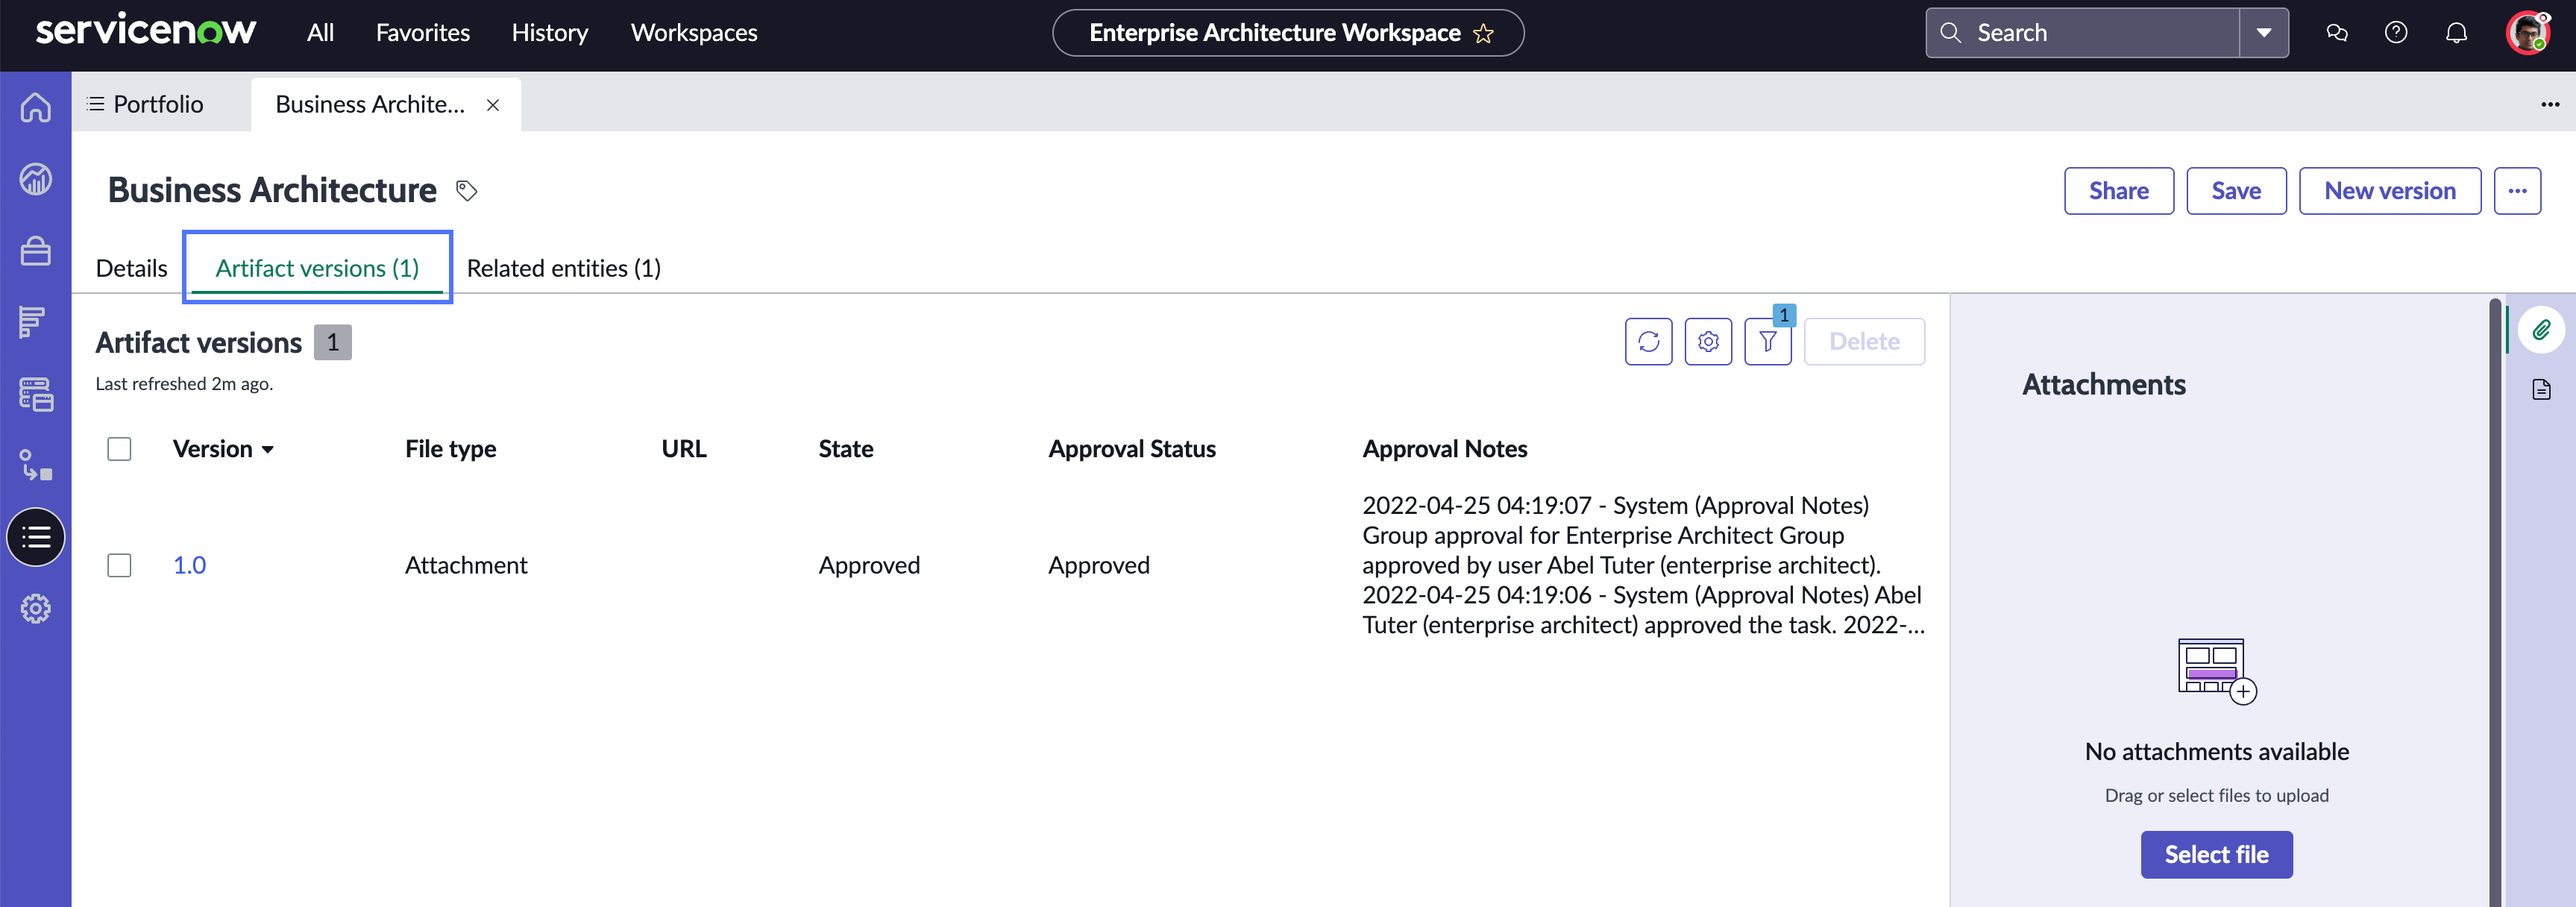The height and width of the screenshot is (907, 2576).
Task: Click the active list icon in the sidebar
Action: tap(36, 537)
